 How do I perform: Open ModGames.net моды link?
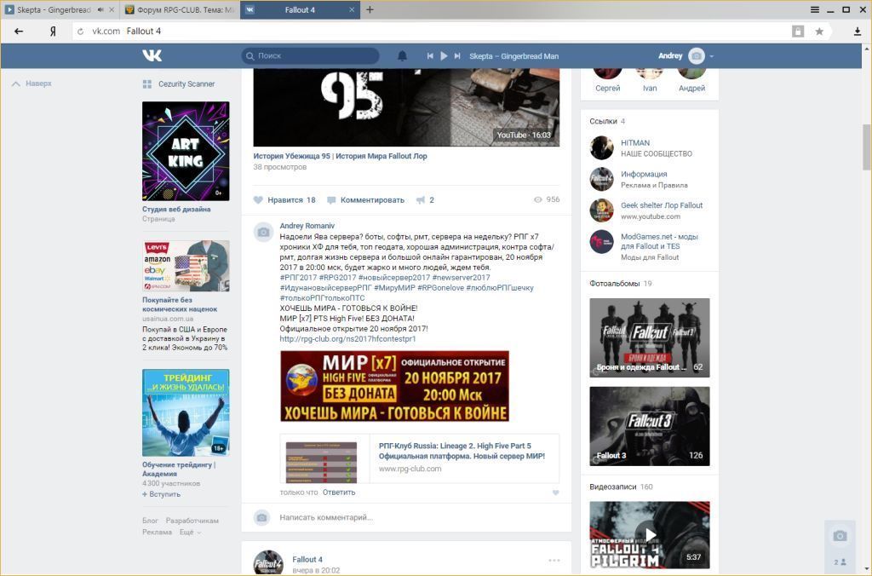660,241
